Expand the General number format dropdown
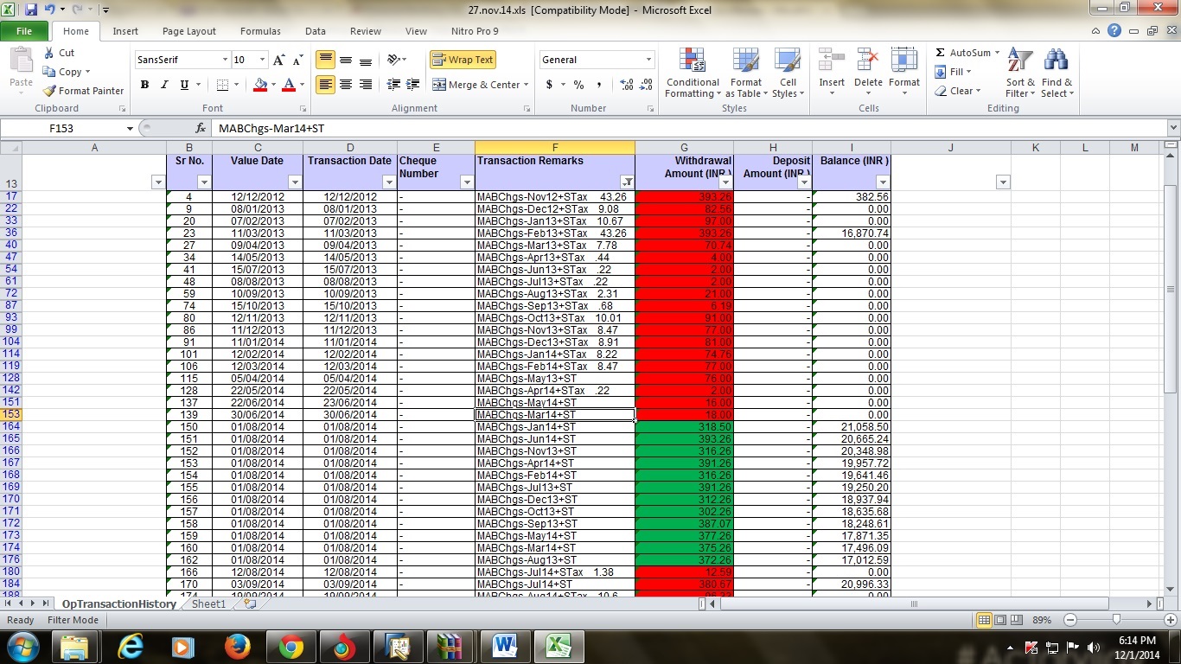Image resolution: width=1181 pixels, height=664 pixels. tap(648, 60)
